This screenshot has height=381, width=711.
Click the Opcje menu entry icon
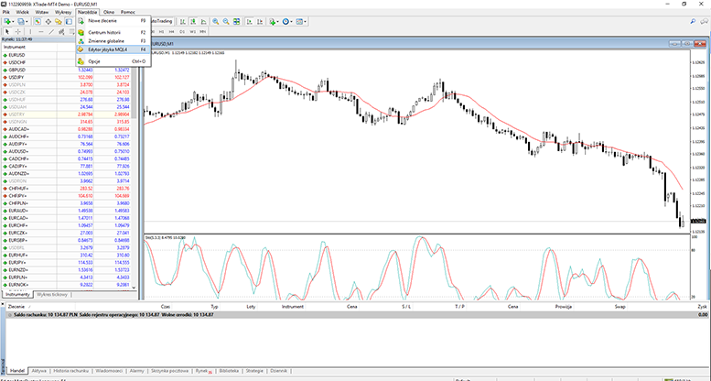tap(81, 61)
